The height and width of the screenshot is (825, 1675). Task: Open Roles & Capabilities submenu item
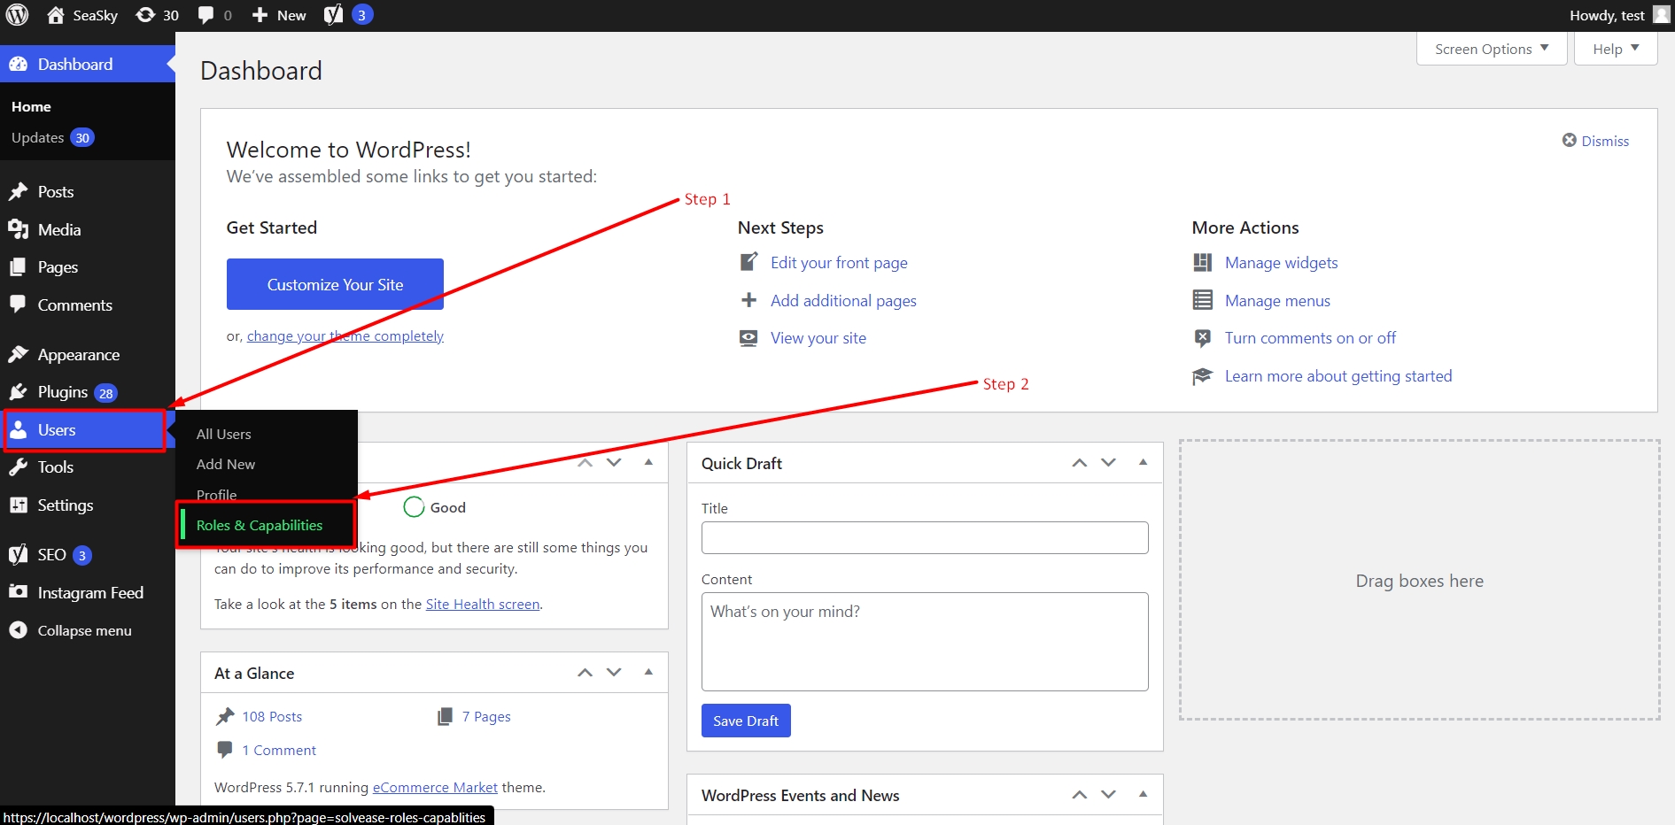(x=260, y=525)
